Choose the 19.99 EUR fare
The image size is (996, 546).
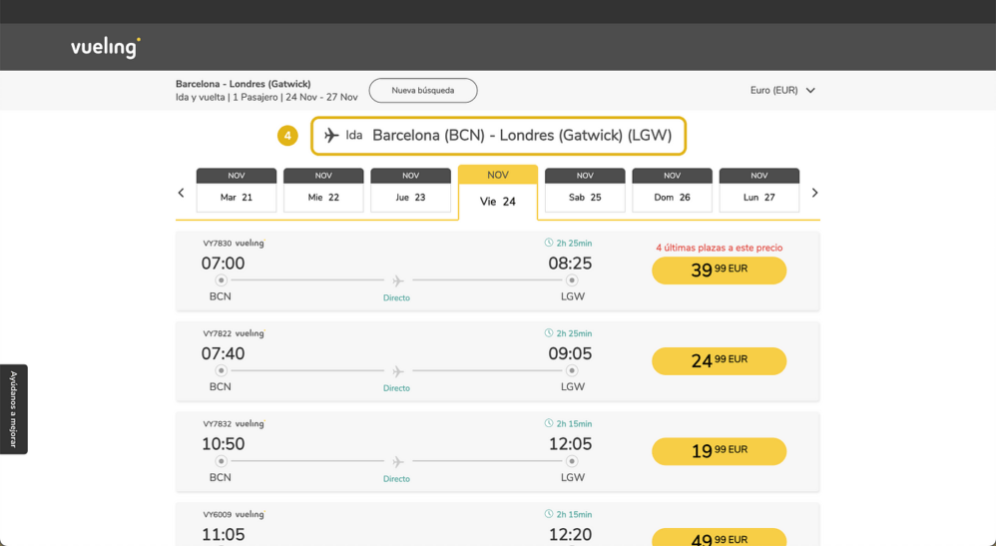(x=719, y=451)
